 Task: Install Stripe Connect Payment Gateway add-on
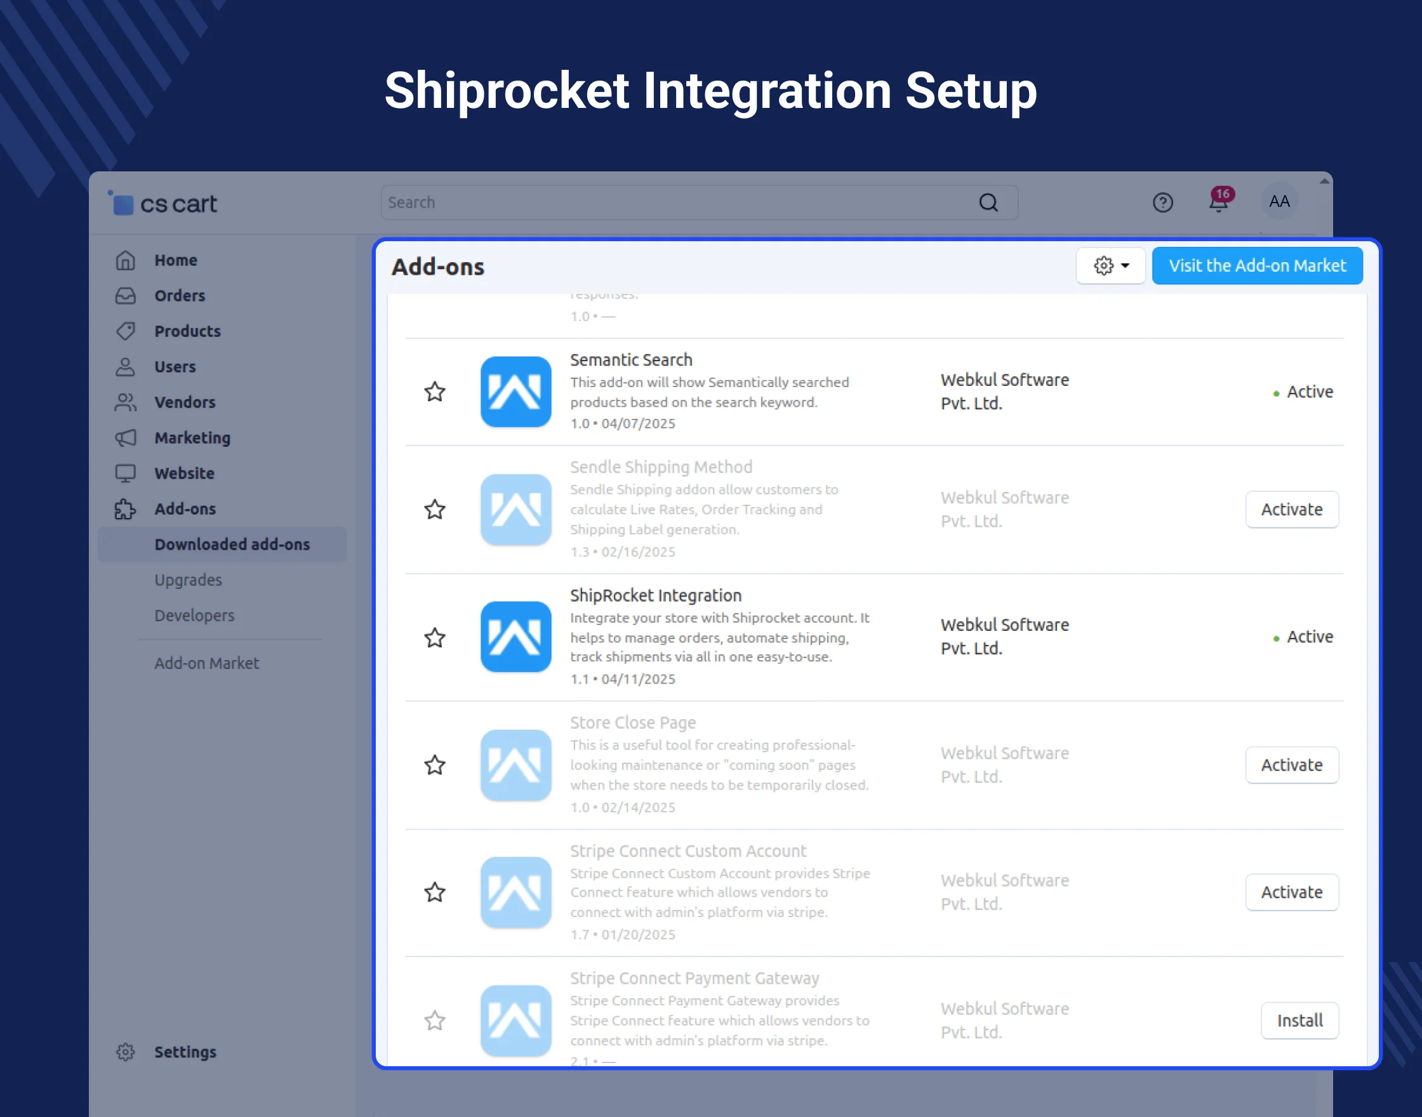pyautogui.click(x=1299, y=1020)
